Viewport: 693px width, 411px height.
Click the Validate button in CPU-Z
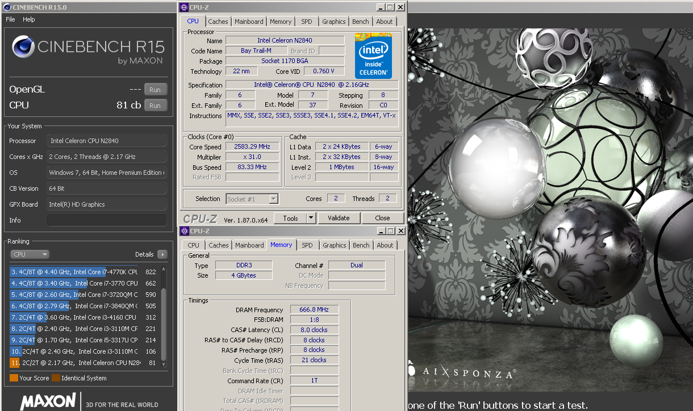339,218
